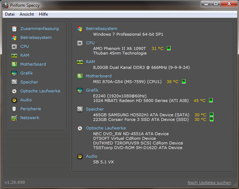Maximize the Piriform Speccy window

(216, 4)
